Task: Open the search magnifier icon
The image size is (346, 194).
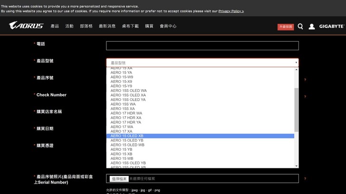Action: 300,27
